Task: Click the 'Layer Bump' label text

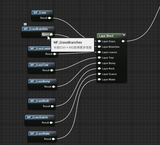Action: pos(109,63)
